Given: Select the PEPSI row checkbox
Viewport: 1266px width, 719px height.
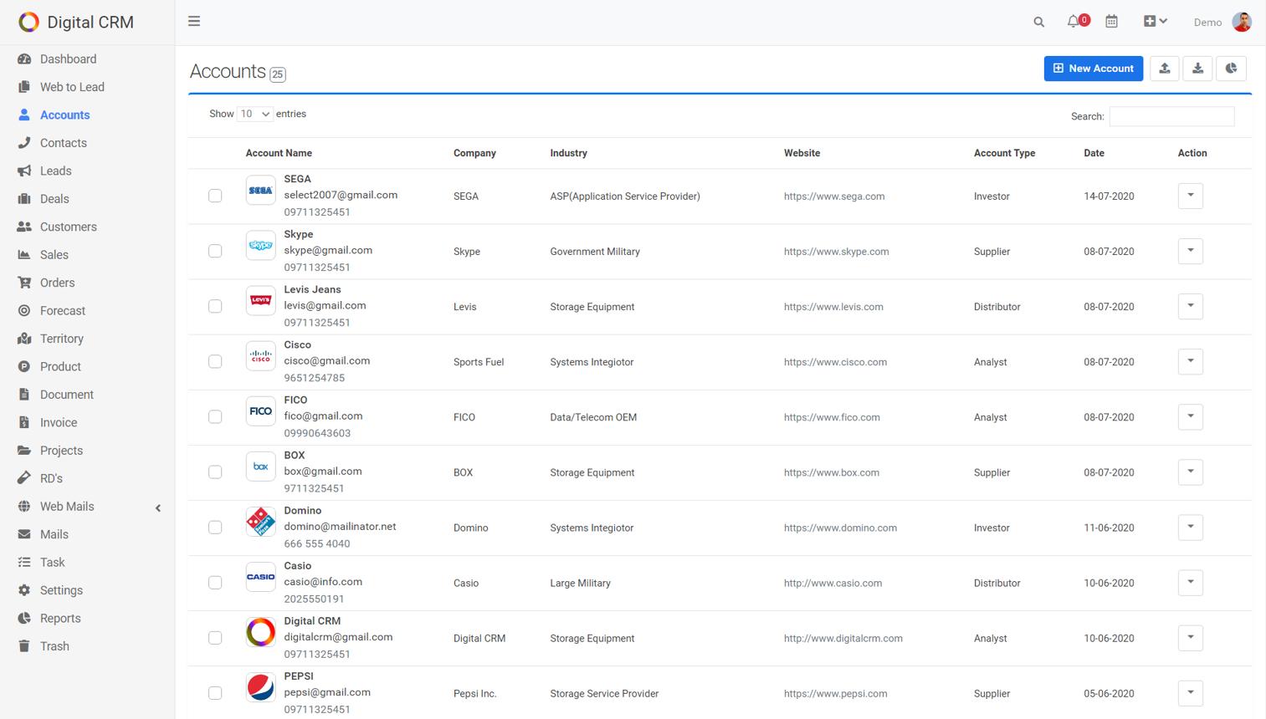Looking at the screenshot, I should click(215, 692).
